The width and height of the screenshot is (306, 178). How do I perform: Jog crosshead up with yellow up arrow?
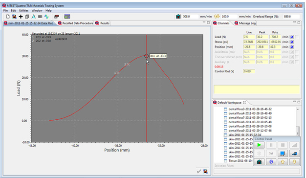(283, 162)
